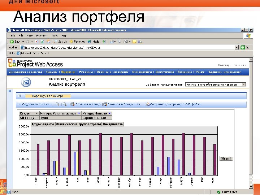
Task: Open the Ресурс Навыки filter dropdown
Action: [x=110, y=113]
